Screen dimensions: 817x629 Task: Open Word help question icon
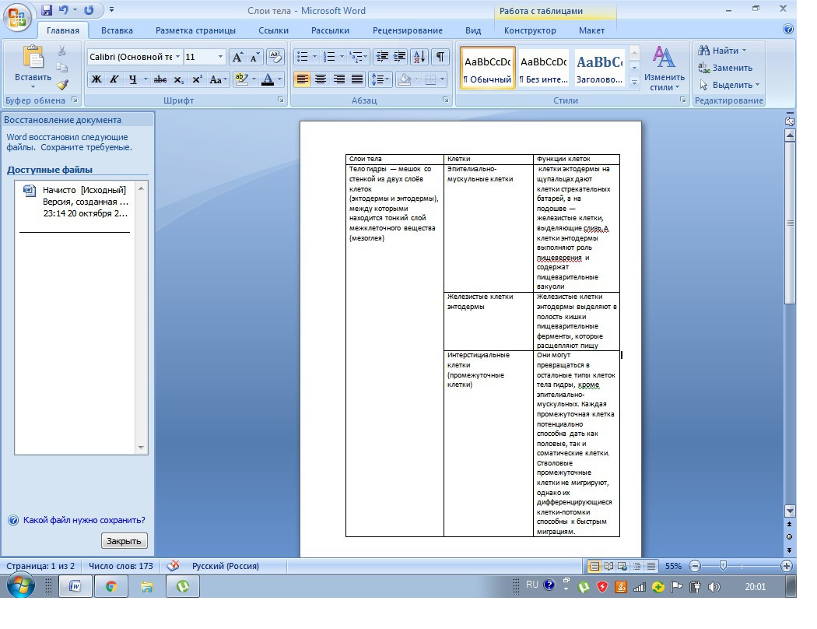click(788, 29)
